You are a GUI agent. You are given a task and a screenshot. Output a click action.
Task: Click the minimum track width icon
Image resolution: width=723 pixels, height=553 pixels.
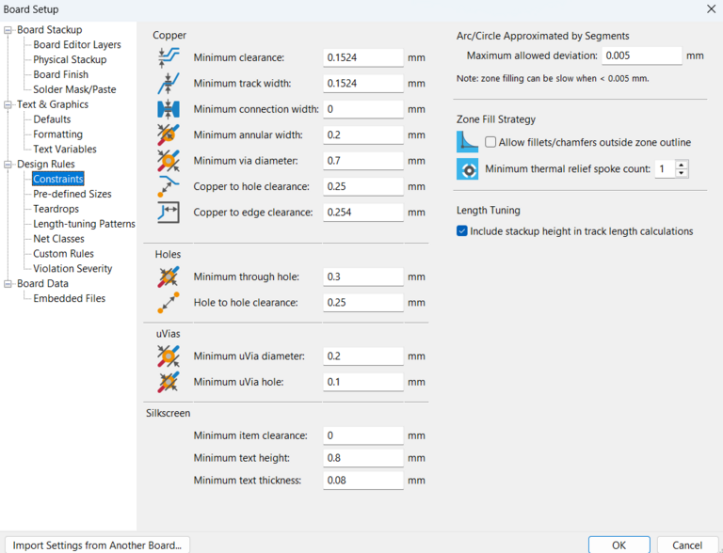169,84
